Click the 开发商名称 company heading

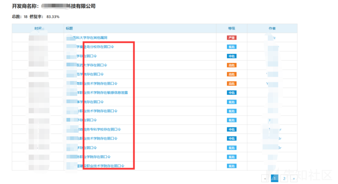(x=54, y=6)
